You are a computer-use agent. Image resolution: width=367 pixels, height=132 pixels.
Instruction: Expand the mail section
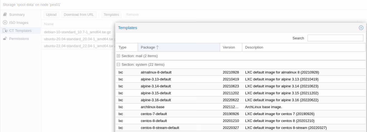pos(119,56)
